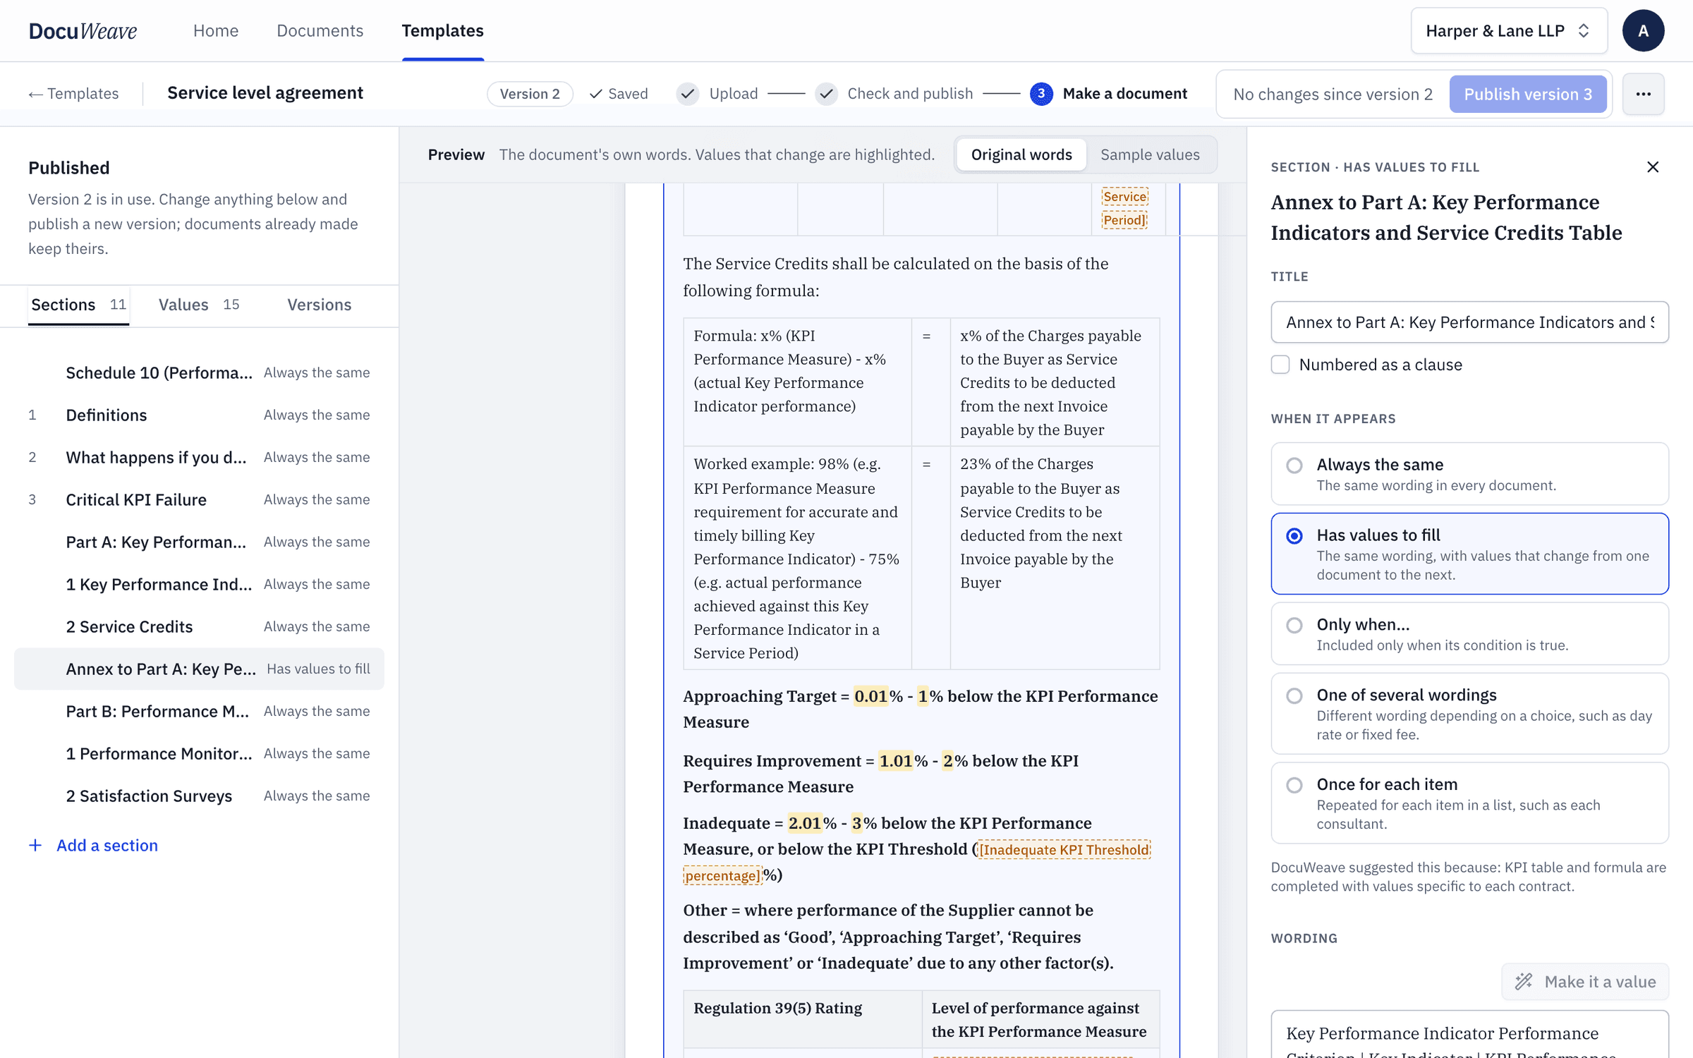Go back to Templates with the arrow link
The height and width of the screenshot is (1058, 1693).
[x=73, y=94]
